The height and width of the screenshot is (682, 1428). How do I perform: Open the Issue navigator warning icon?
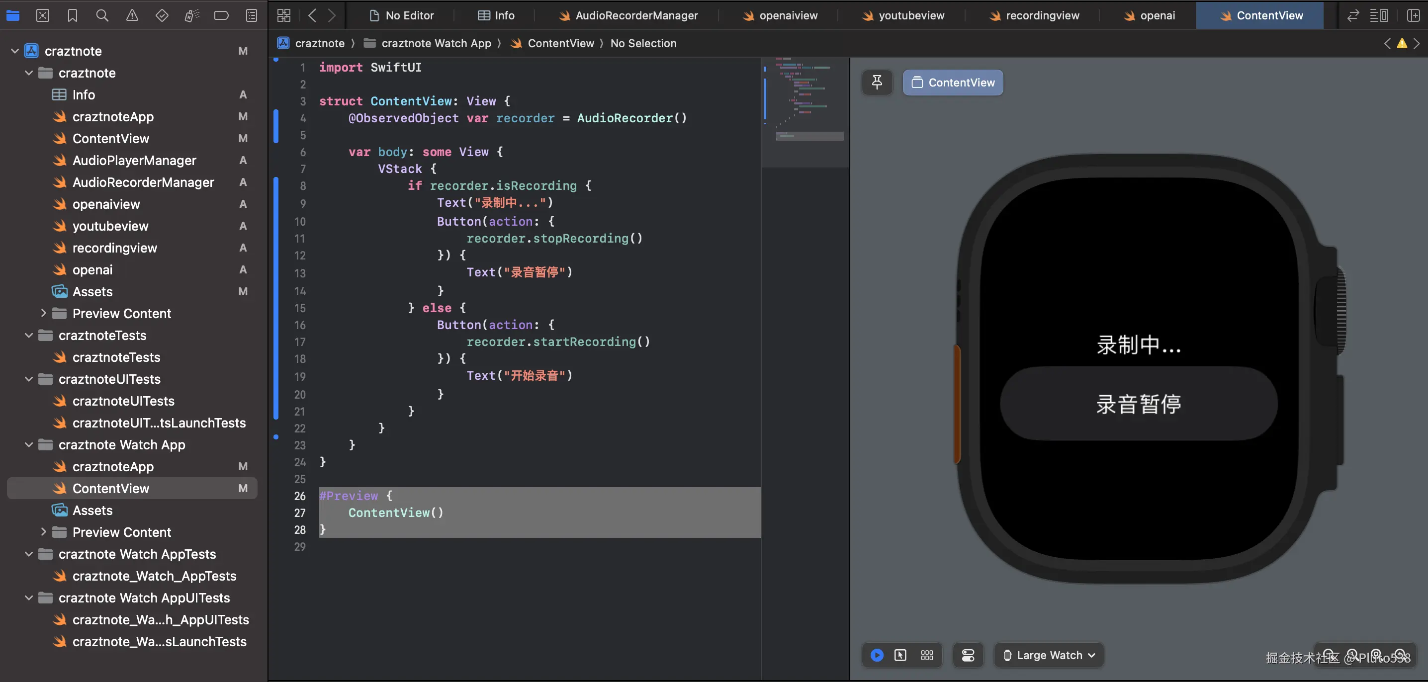tap(132, 15)
